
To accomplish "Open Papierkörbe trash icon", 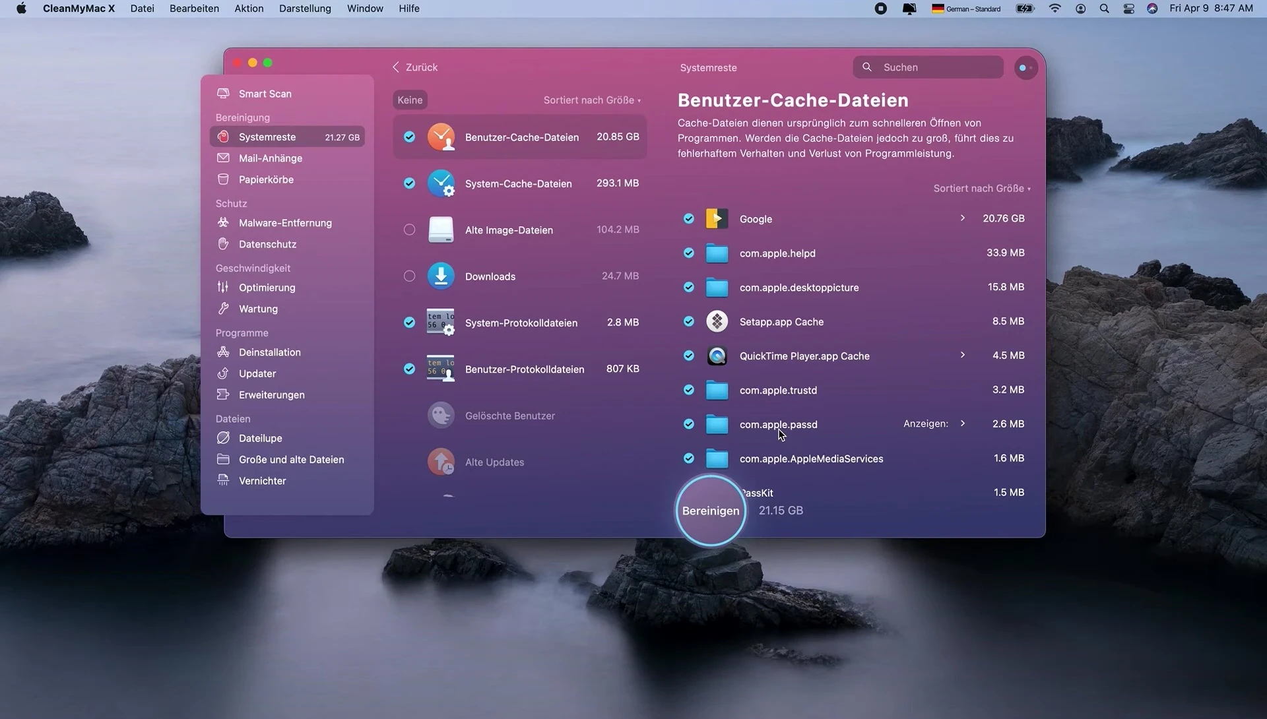I will tap(224, 179).
